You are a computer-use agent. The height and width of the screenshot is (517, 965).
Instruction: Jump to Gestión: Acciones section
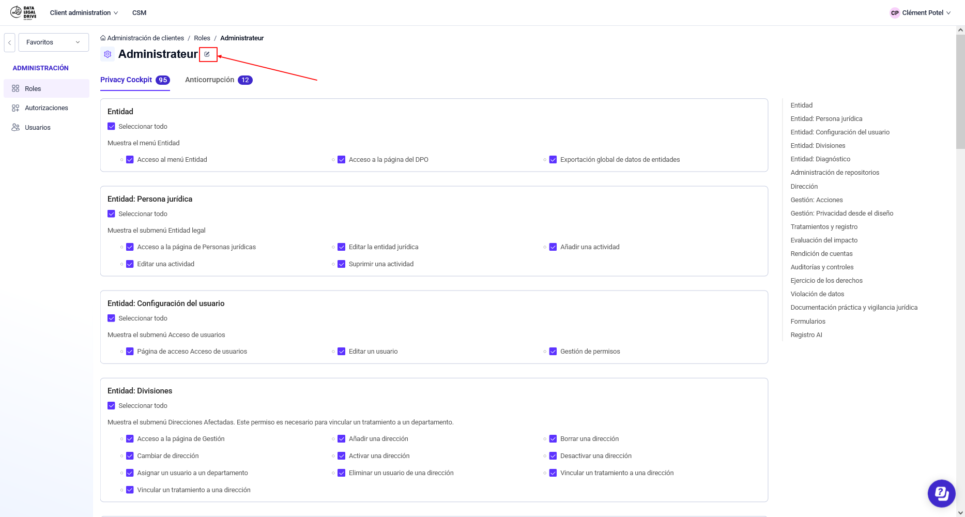(817, 200)
